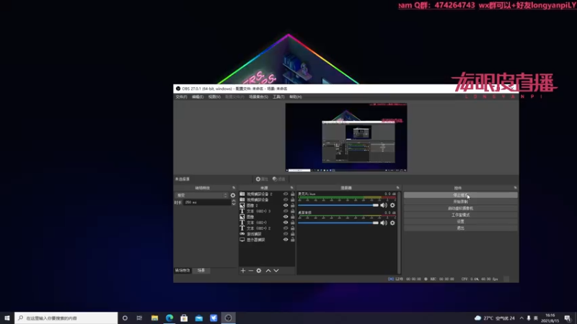The image size is (577, 324).
Task: Move source down with down arrow
Action: (276, 271)
